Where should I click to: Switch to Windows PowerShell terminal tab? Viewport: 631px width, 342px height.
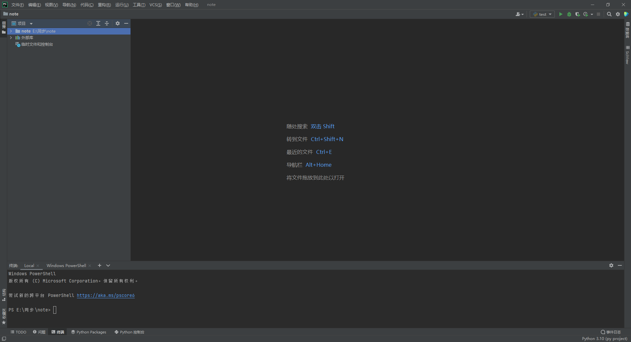coord(66,265)
